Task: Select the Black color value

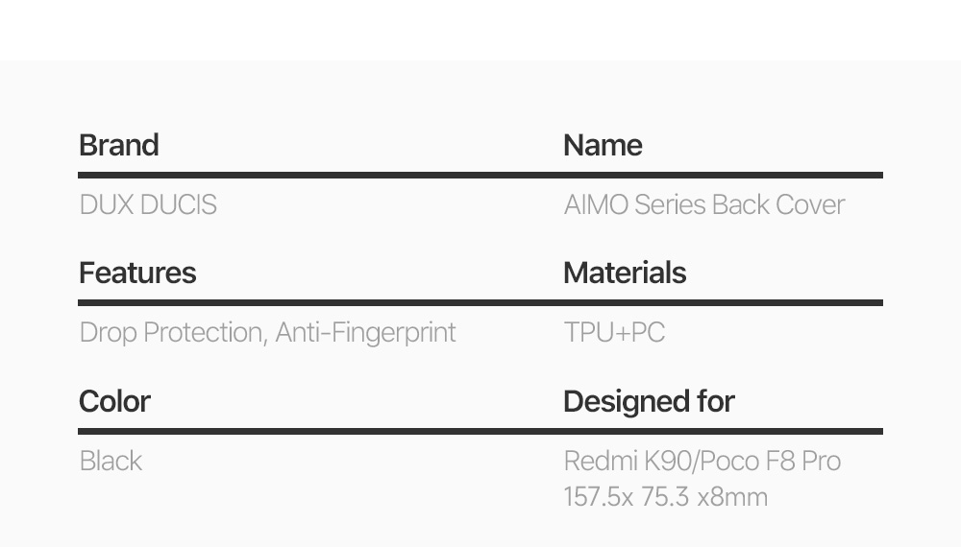Action: tap(111, 461)
